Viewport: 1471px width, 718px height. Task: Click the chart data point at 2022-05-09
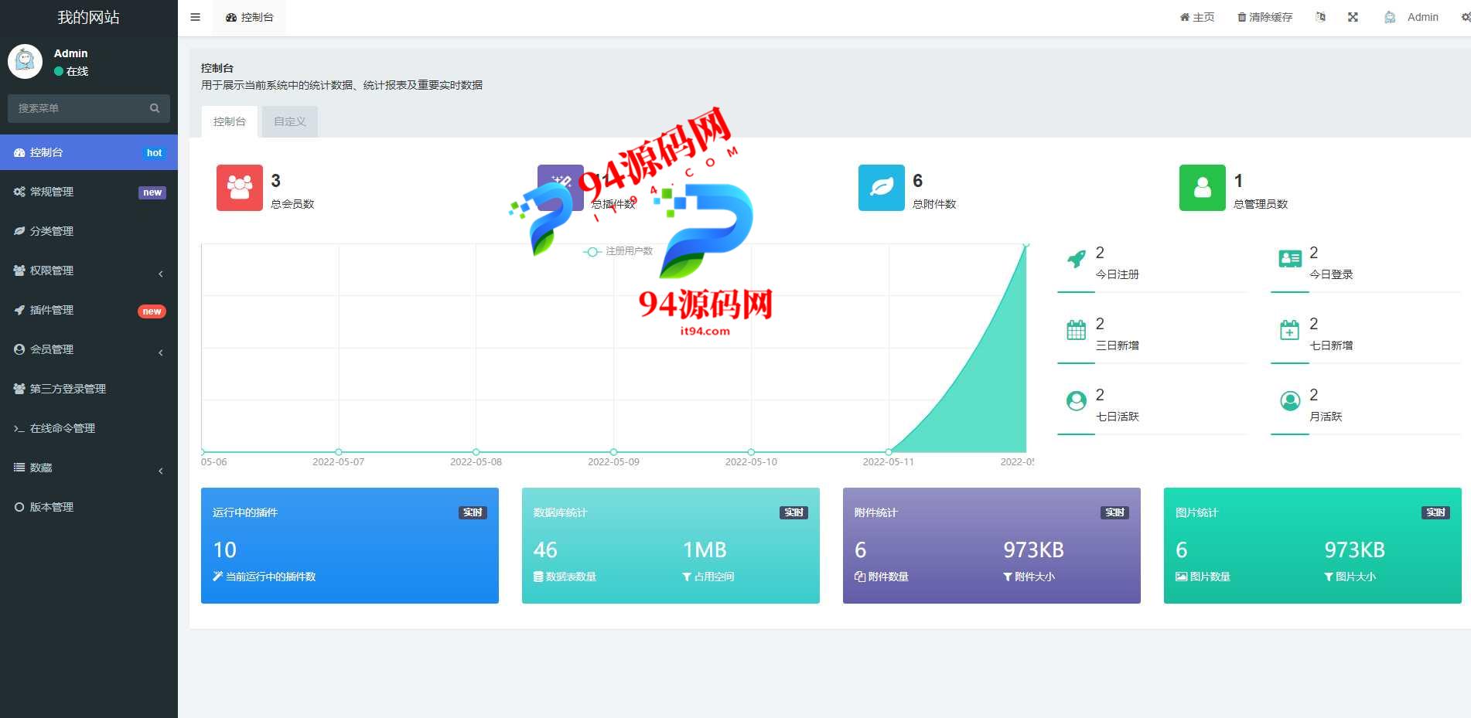(613, 451)
